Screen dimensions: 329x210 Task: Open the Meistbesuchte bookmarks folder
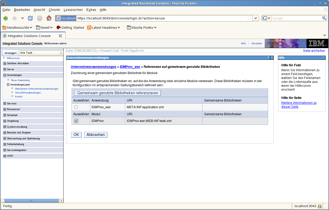tap(17, 27)
